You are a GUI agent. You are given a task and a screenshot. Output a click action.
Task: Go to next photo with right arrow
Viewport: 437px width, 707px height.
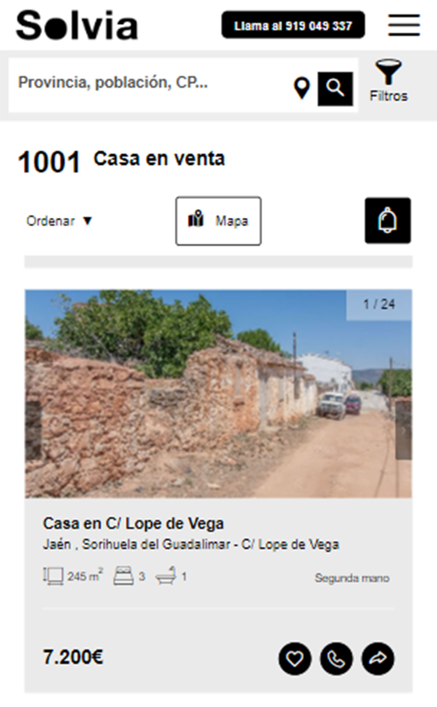(404, 430)
